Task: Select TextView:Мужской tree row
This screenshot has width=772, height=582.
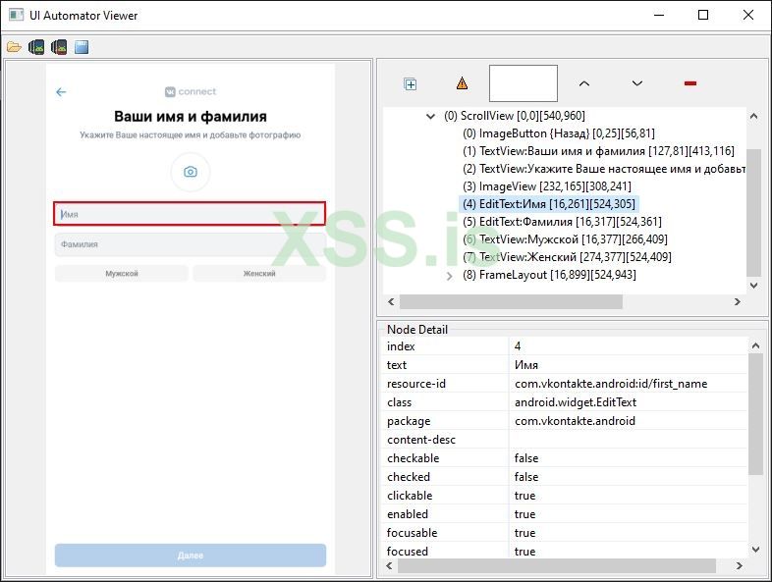Action: (565, 239)
